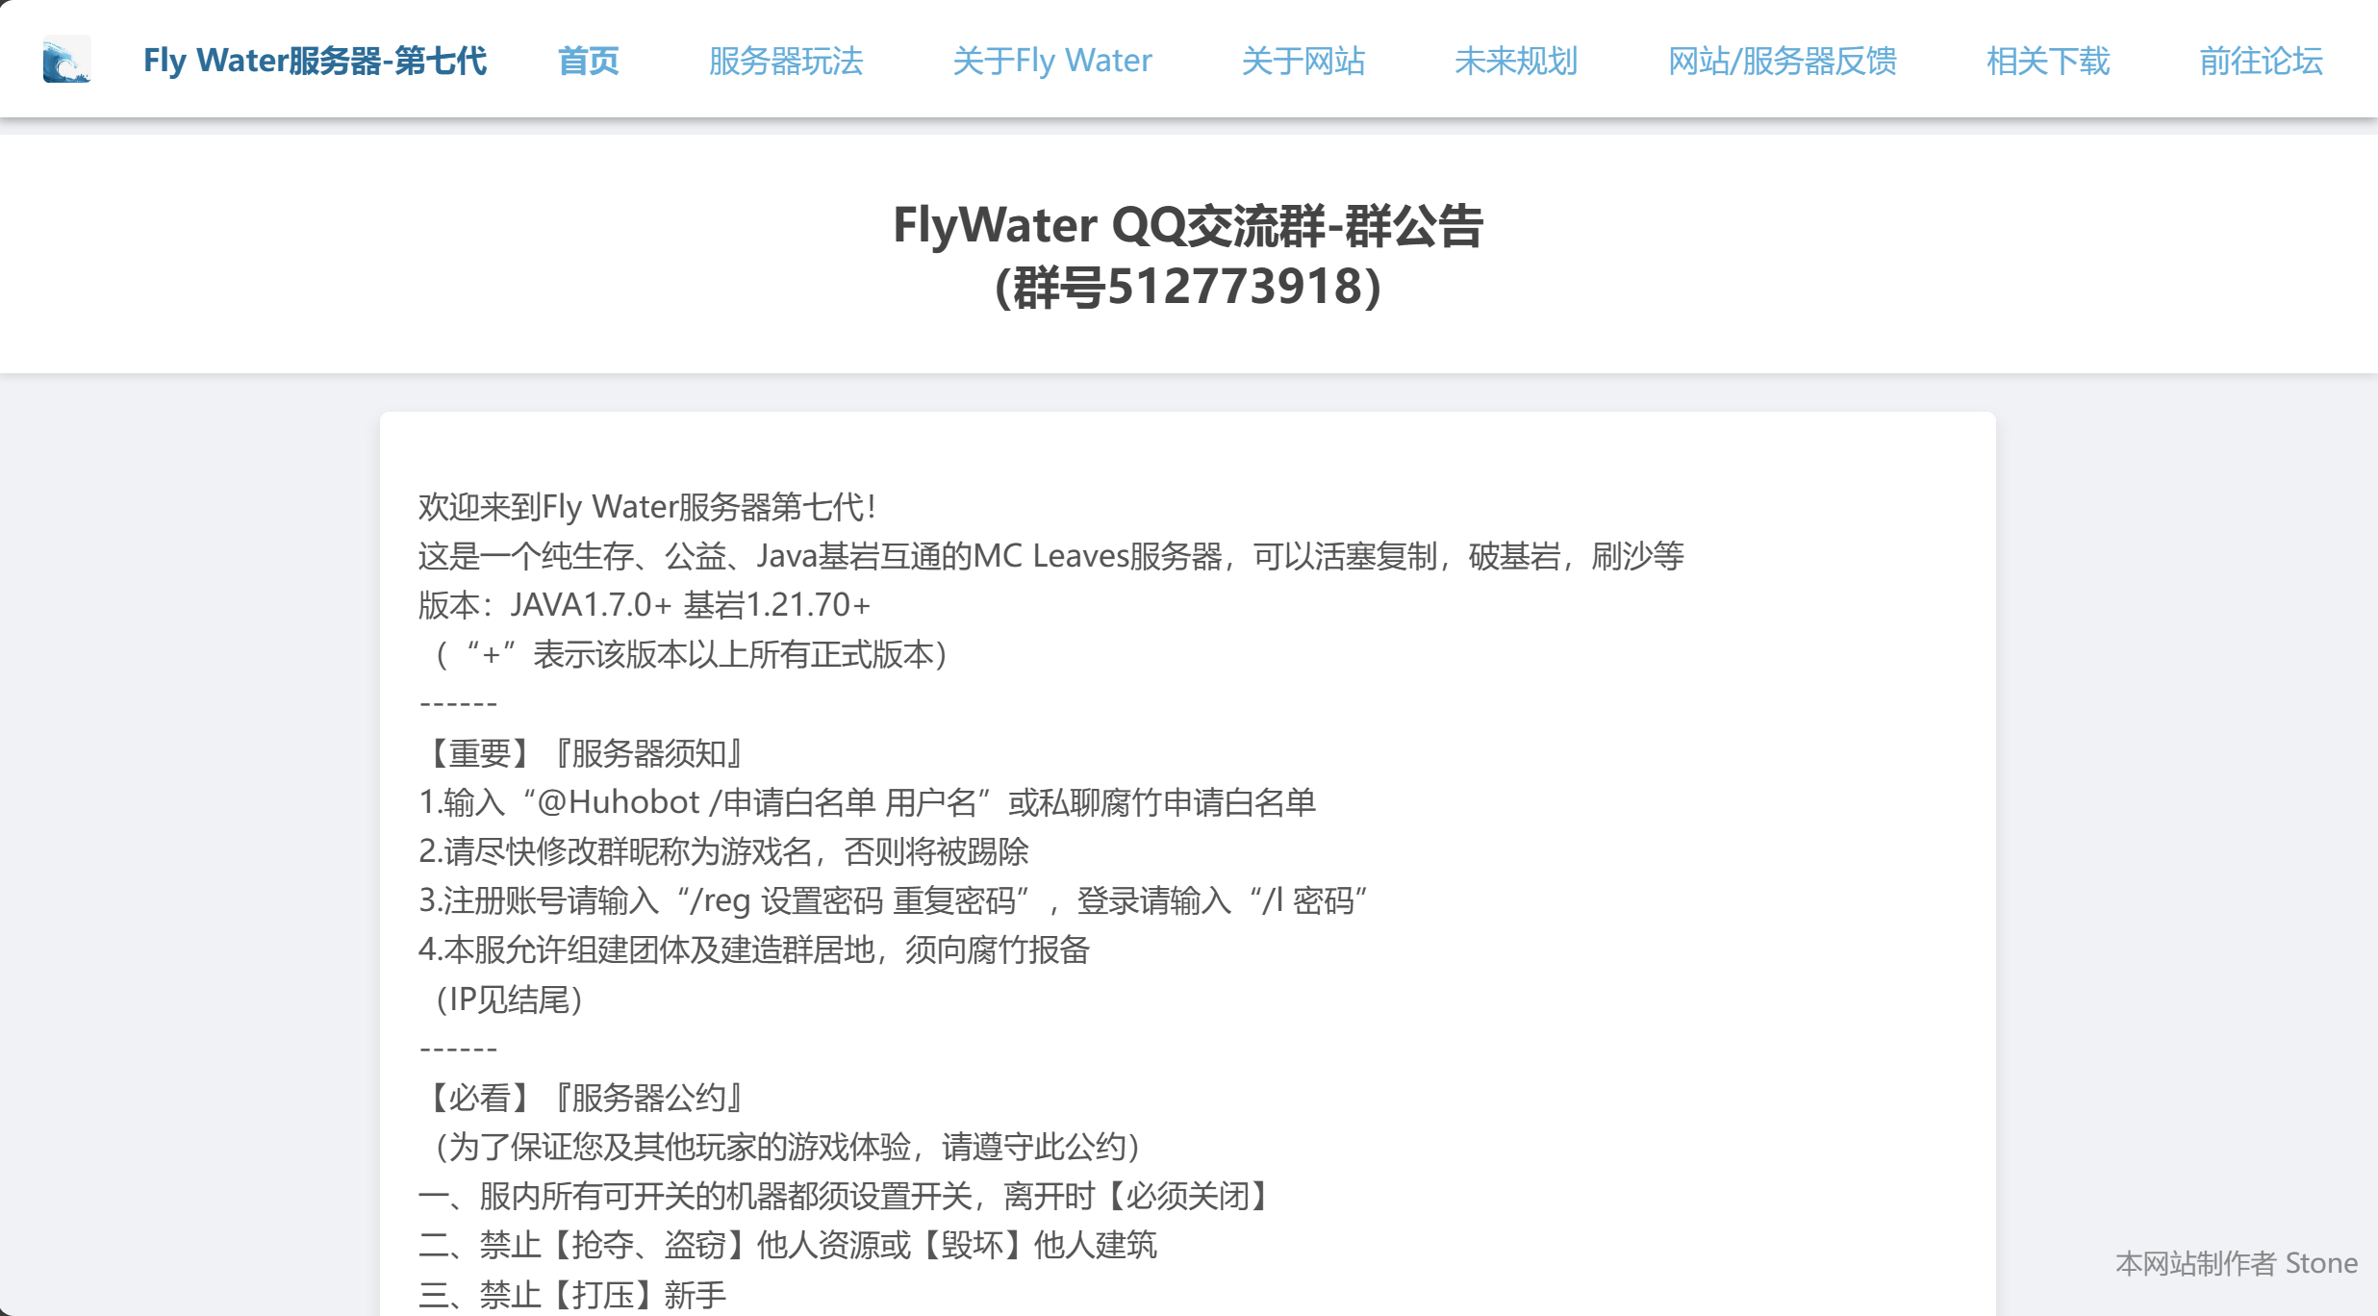Click the 【重要】『服务器须知』 section heading
2378x1316 pixels.
pos(581,753)
